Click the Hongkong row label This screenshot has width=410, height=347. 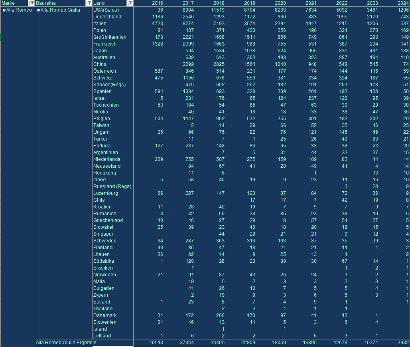click(x=104, y=173)
